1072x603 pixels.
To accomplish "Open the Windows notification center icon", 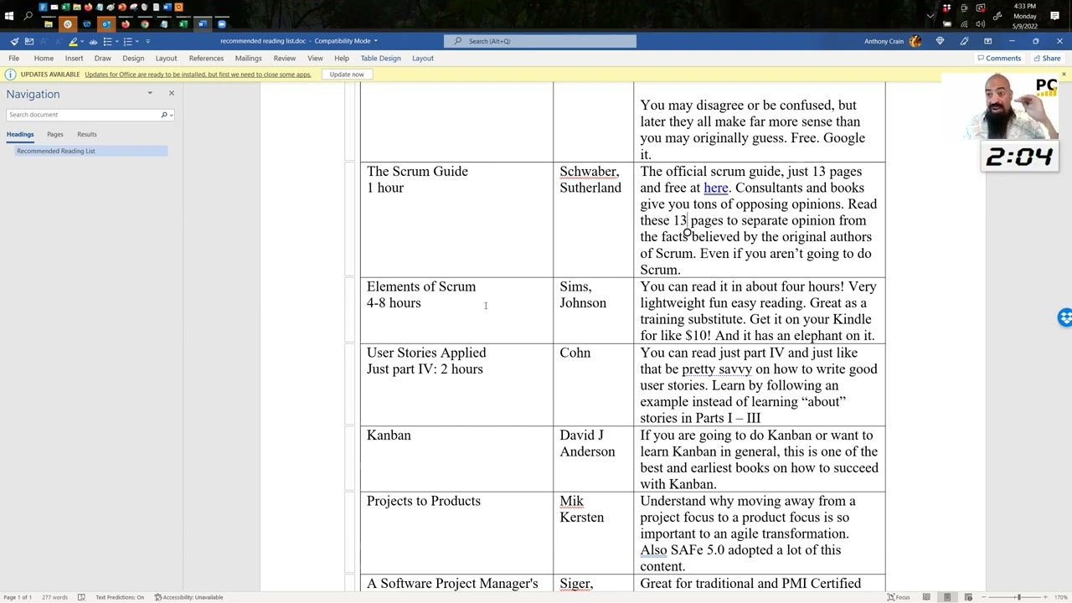I will [1054, 16].
